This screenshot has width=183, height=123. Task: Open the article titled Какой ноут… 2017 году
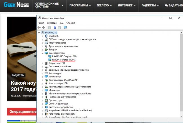click(x=24, y=86)
